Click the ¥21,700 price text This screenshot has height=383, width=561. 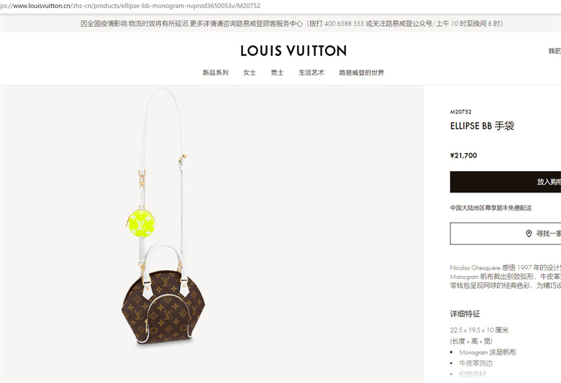tap(463, 155)
